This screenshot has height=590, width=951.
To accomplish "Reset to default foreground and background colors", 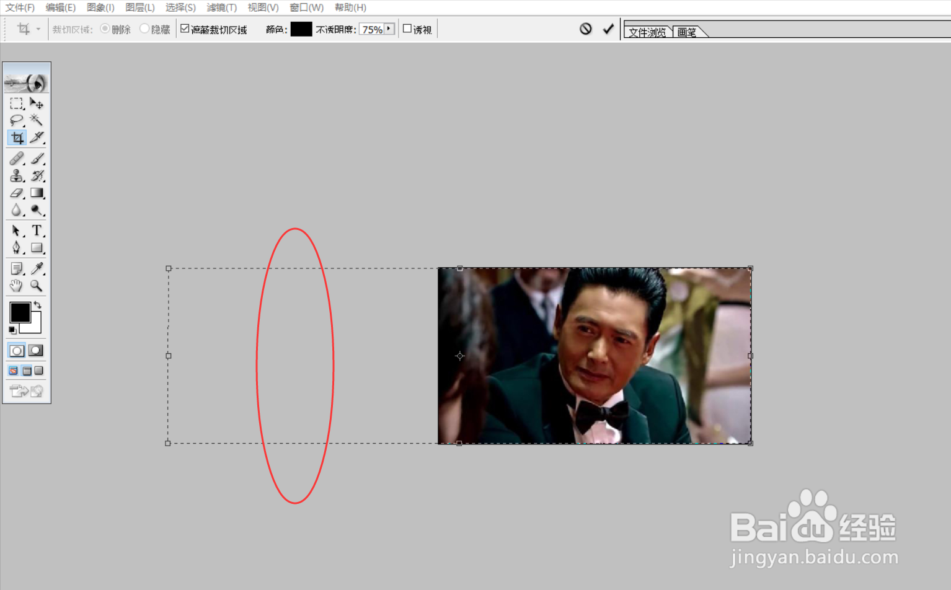I will (12, 330).
